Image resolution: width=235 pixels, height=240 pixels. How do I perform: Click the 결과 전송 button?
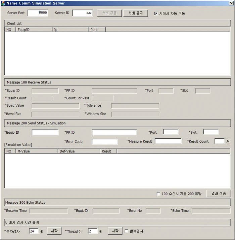tap(219, 194)
